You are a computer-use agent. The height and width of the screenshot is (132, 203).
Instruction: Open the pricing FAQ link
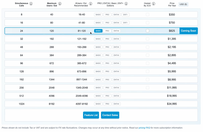(144, 128)
